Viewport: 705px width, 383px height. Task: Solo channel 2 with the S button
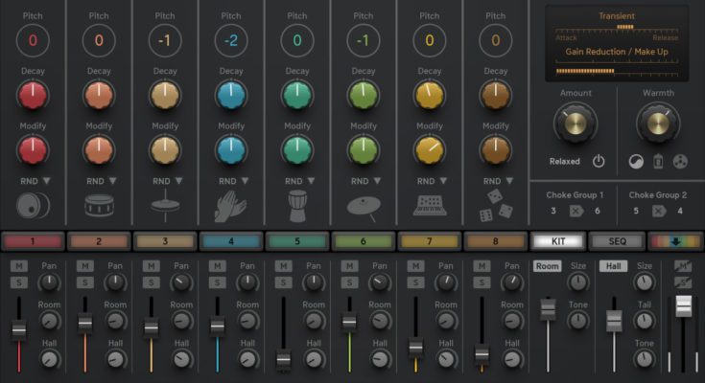(x=84, y=282)
